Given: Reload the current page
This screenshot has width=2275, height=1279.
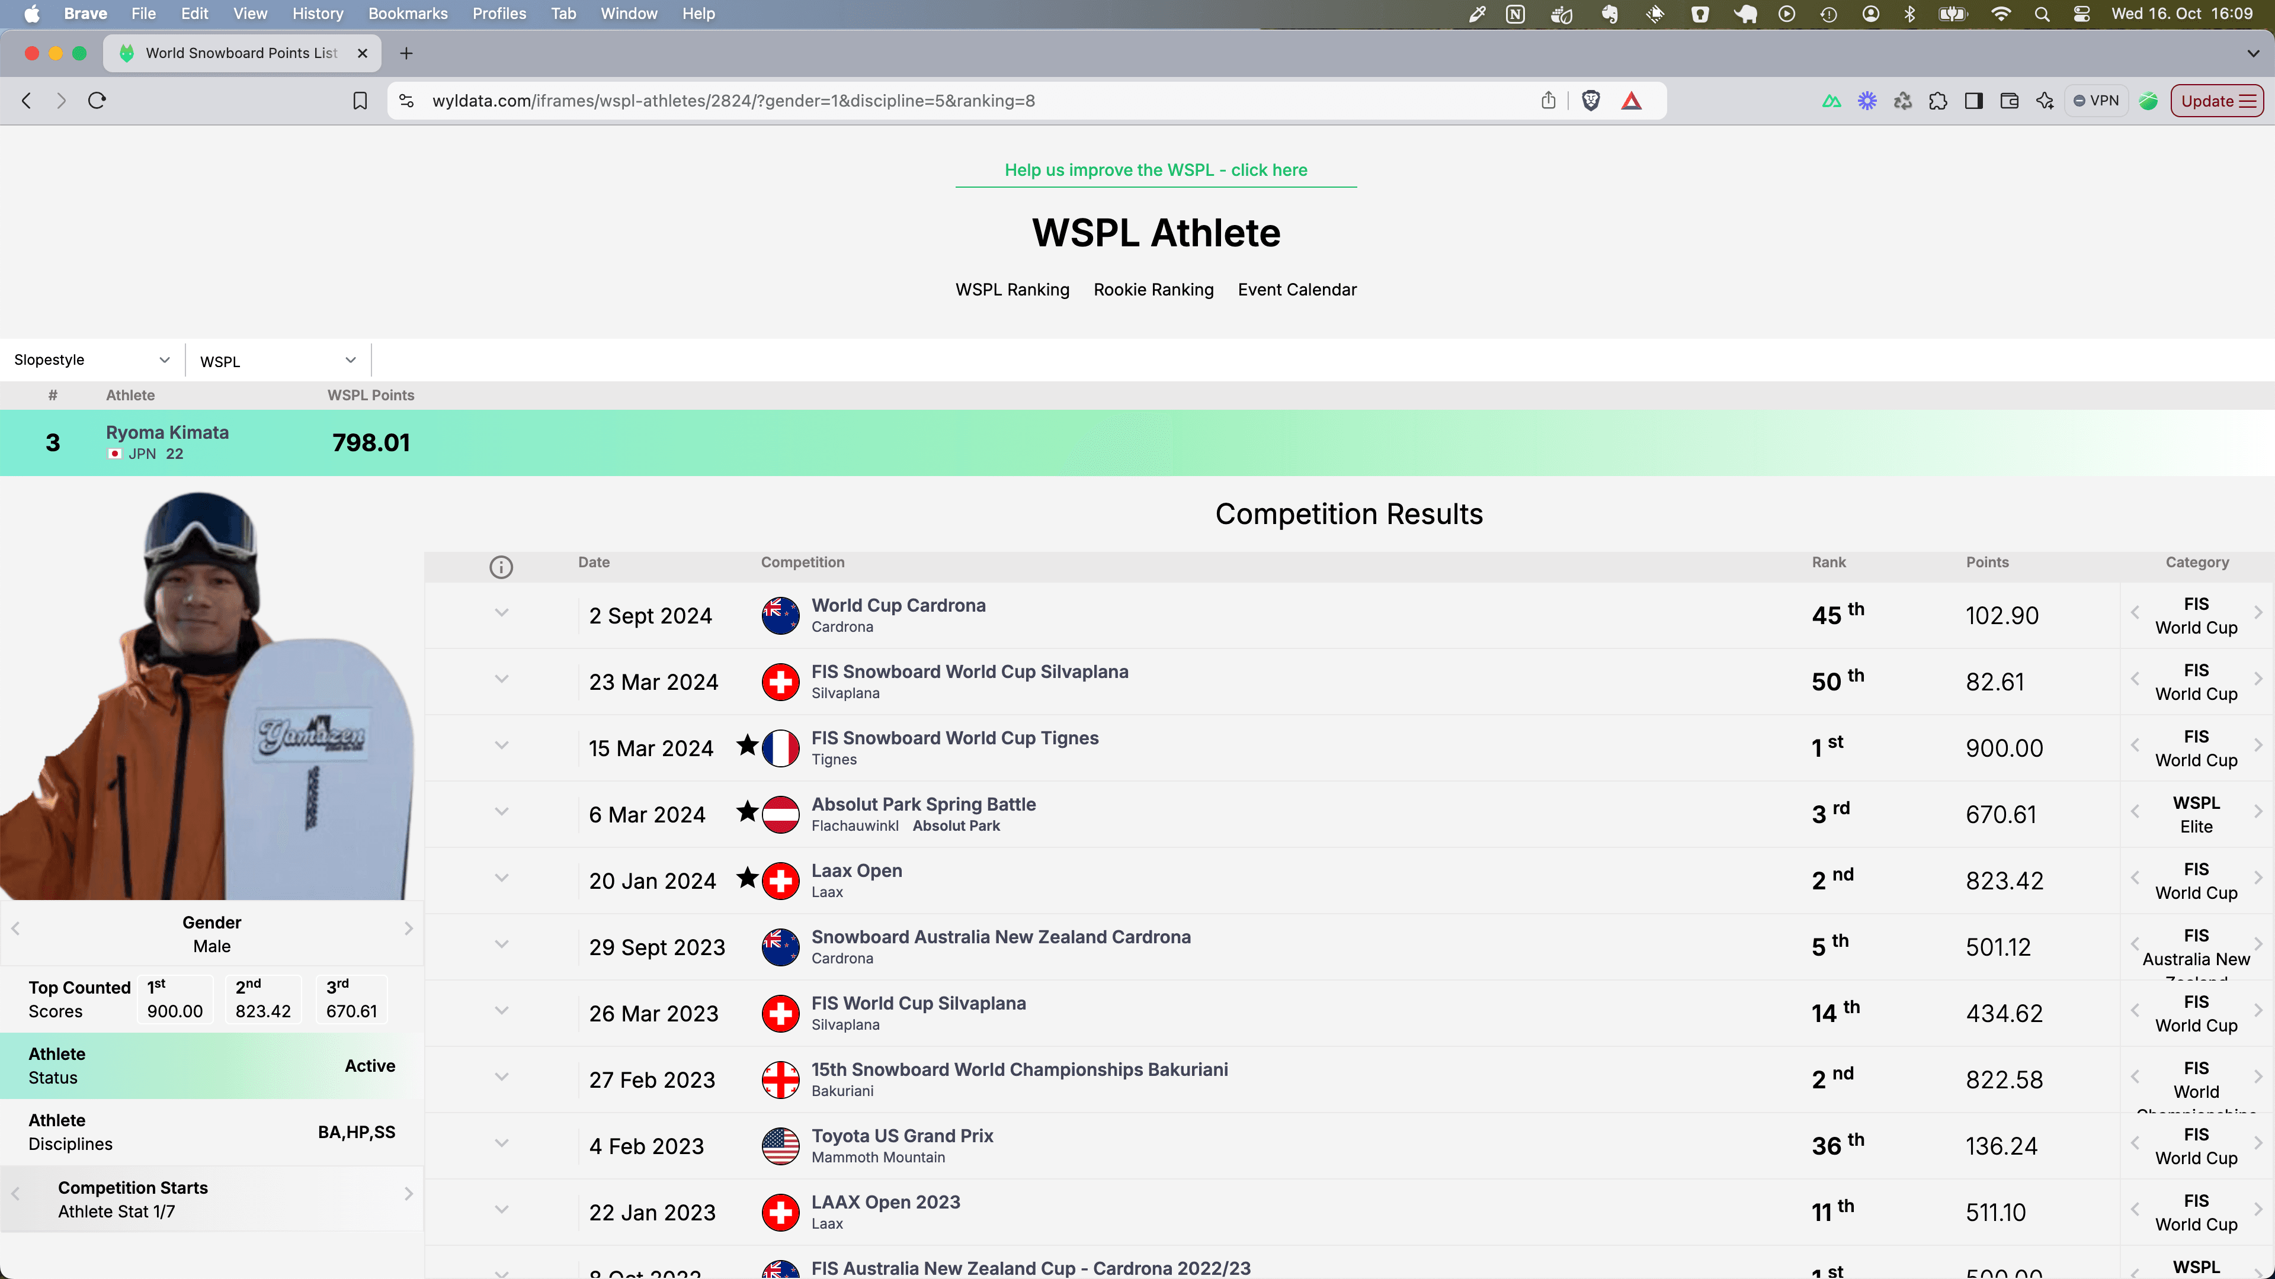Looking at the screenshot, I should click(x=97, y=101).
